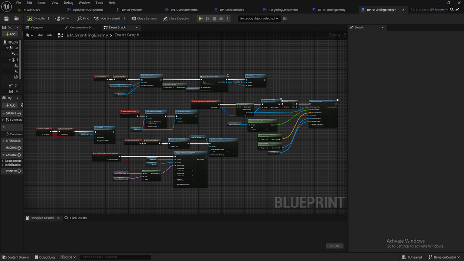
Task: Compile the blueprint
Action: coord(36,18)
